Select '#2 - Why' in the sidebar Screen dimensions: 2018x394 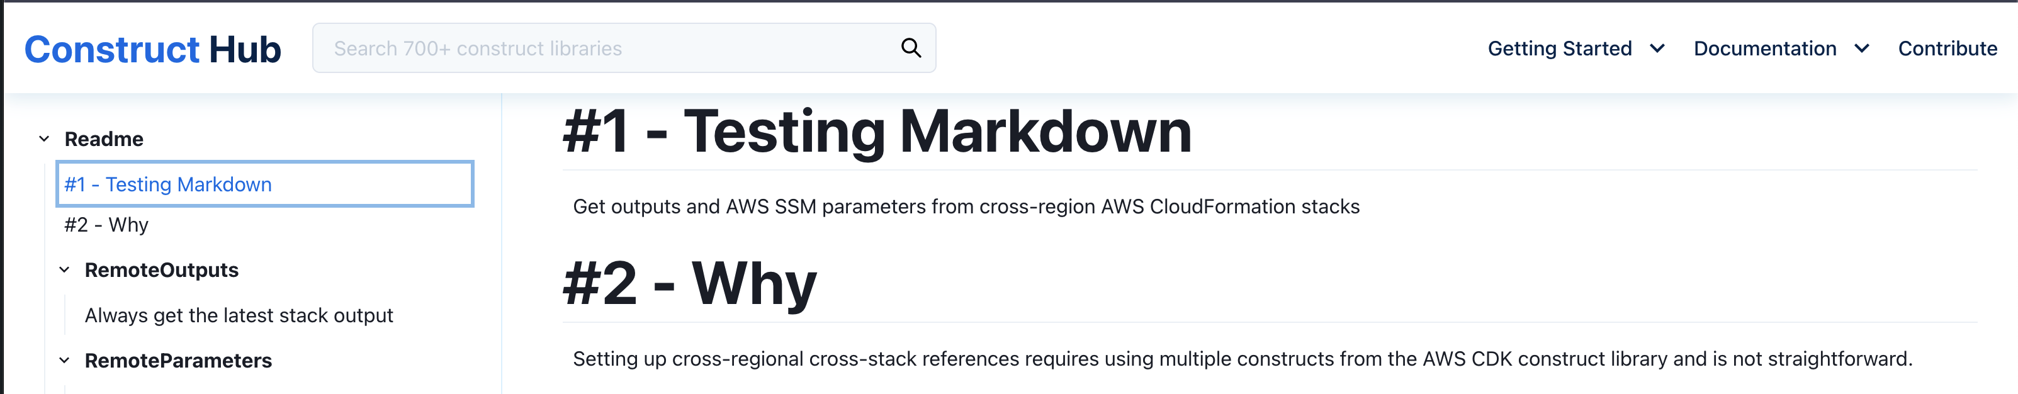[x=105, y=225]
